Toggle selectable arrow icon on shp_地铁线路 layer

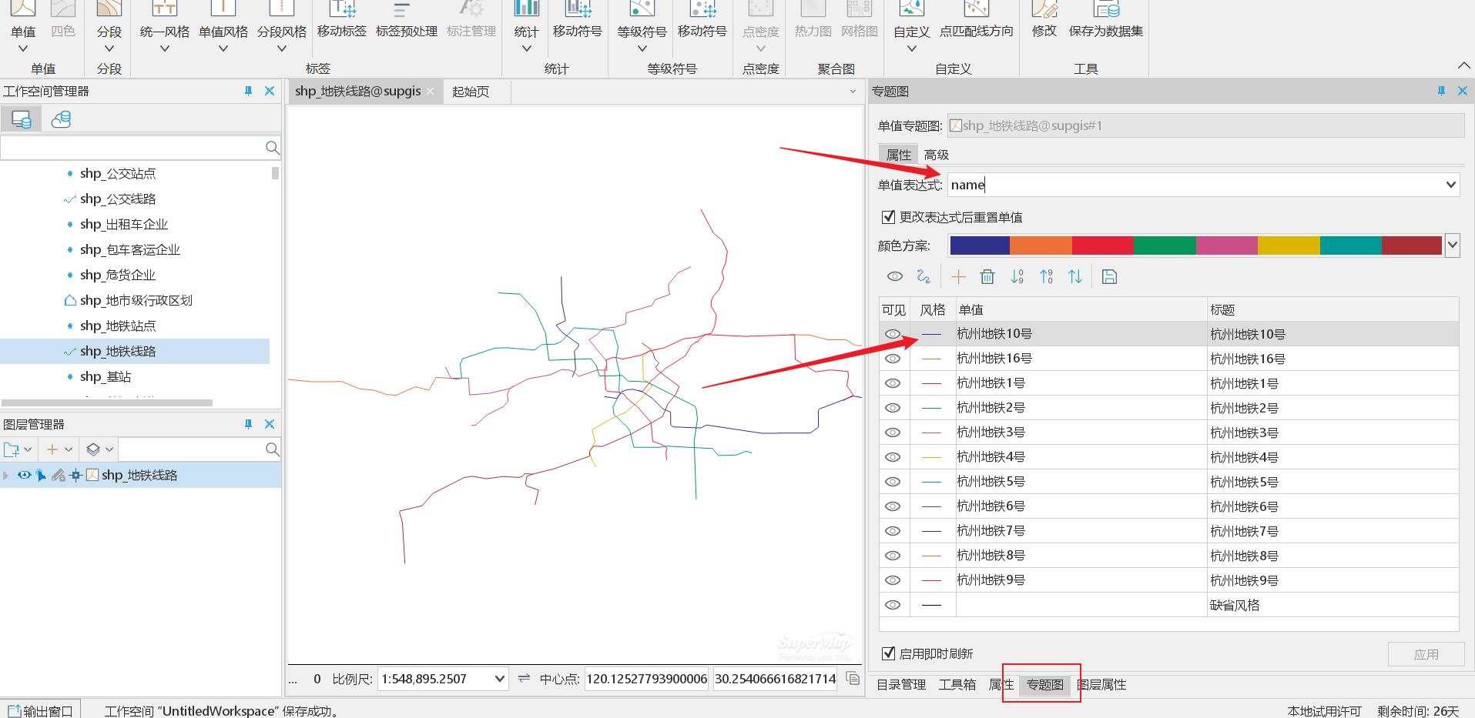[x=42, y=476]
